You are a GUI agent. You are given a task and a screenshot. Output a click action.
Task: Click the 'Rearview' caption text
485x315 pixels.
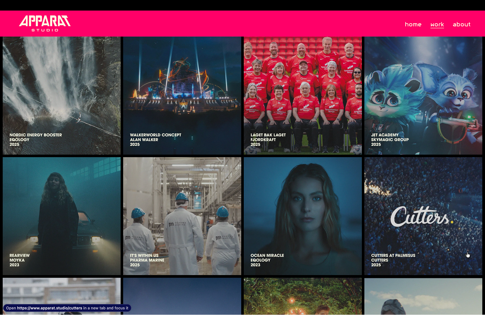click(x=19, y=255)
